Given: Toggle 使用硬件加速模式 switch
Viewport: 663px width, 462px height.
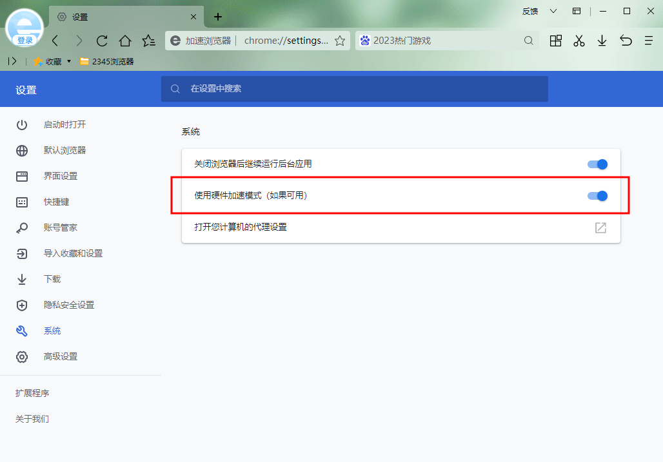Looking at the screenshot, I should 597,196.
